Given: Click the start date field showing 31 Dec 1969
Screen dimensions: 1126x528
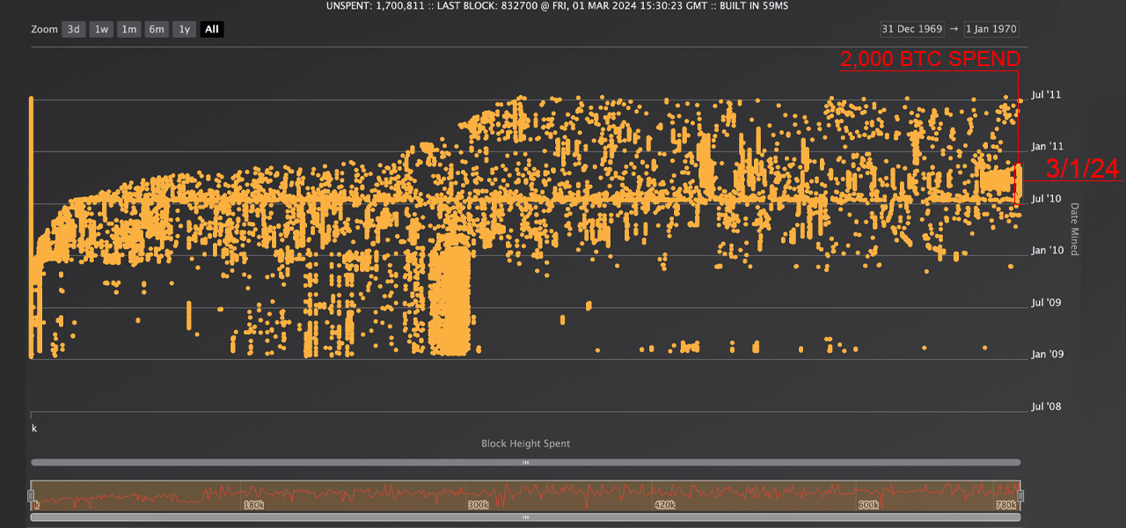Looking at the screenshot, I should (x=910, y=29).
